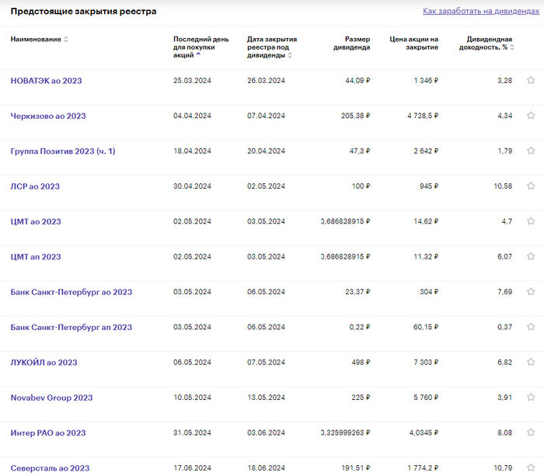
Task: Open Интер РАО ао 2023 link
Action: tap(48, 433)
